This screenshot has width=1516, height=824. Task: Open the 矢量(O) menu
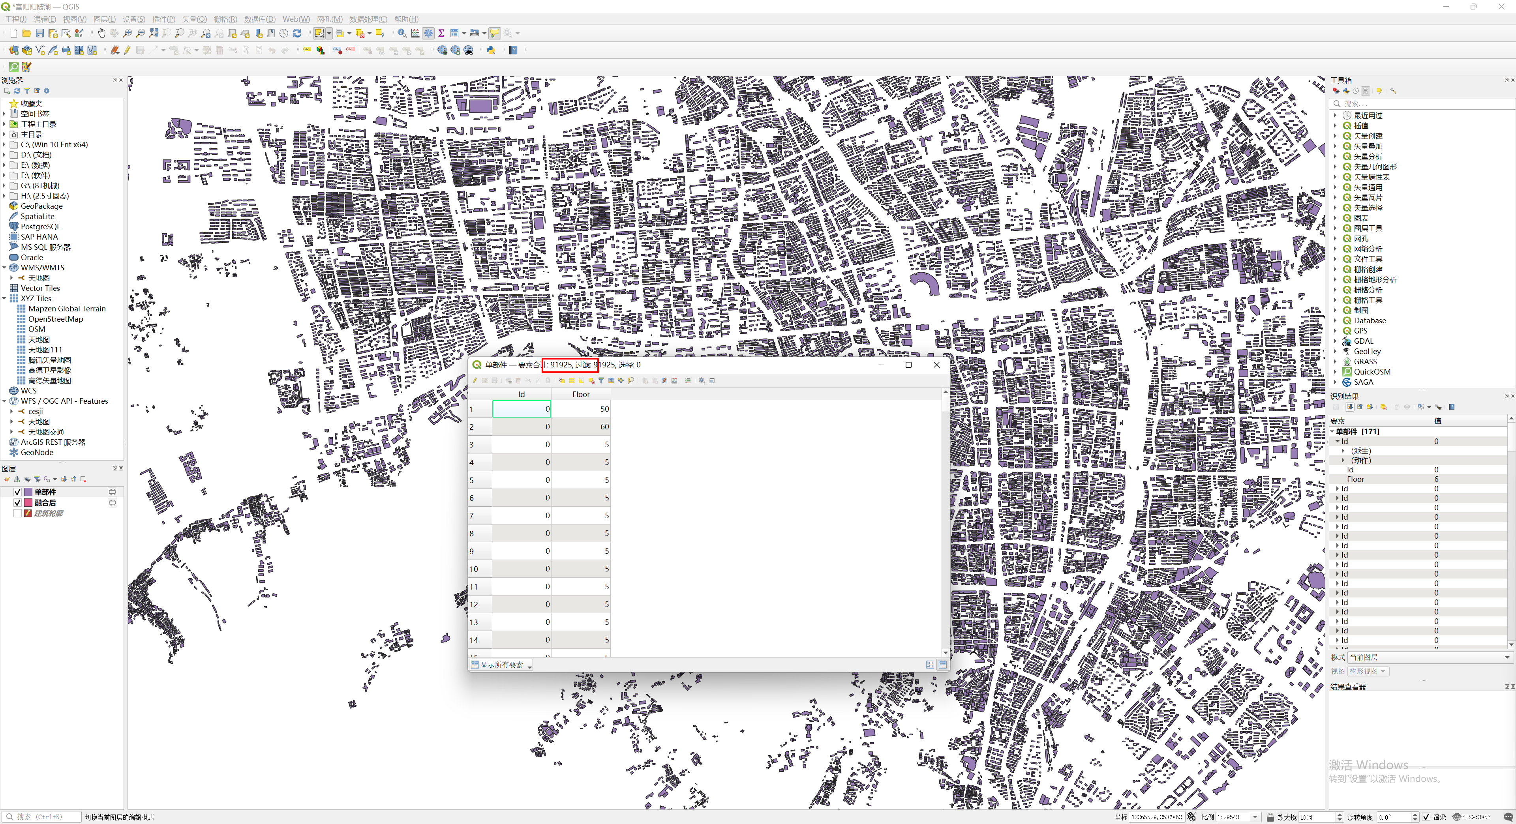point(193,19)
